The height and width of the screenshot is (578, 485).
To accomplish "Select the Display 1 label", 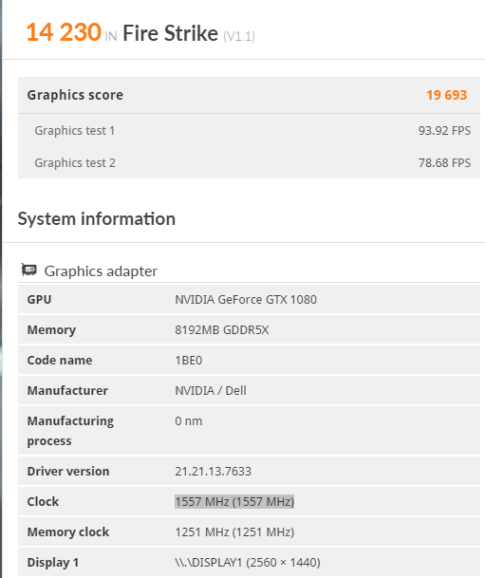I will [53, 563].
